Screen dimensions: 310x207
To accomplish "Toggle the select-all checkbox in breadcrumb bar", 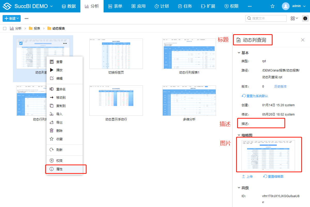I will [5, 28].
